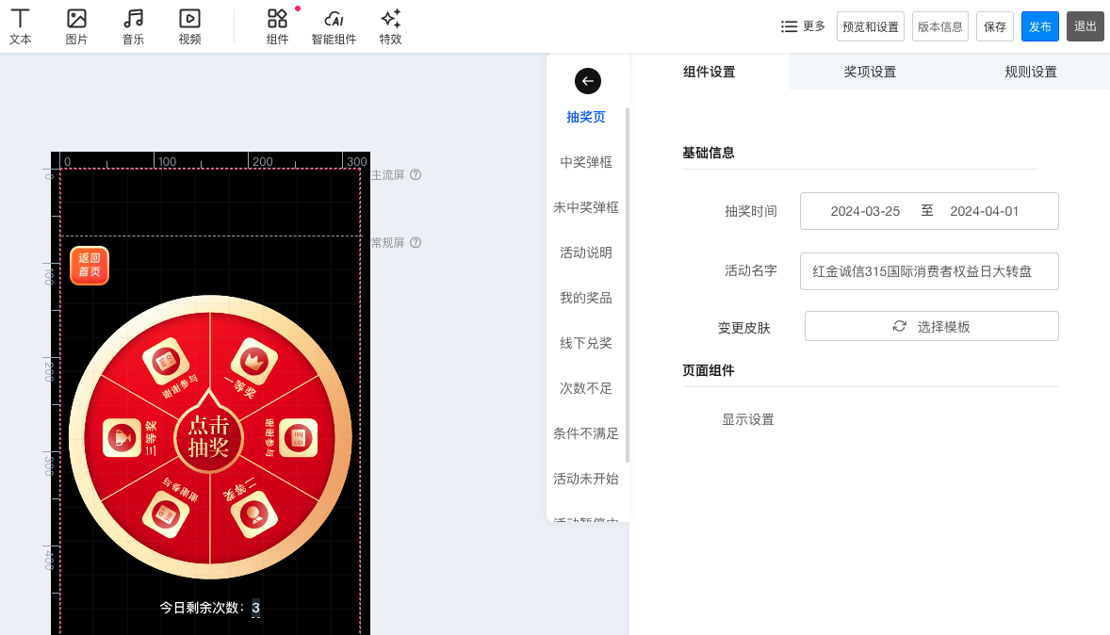Select the 一等奖 crown prize icon
Viewport: 1110px width, 635px height.
tap(254, 362)
